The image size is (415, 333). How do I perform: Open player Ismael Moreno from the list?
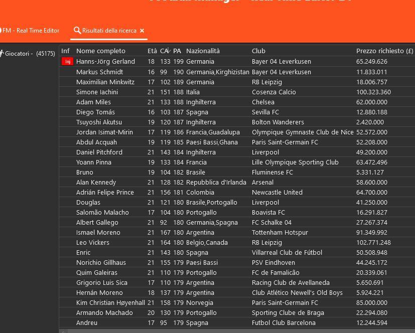[98, 232]
